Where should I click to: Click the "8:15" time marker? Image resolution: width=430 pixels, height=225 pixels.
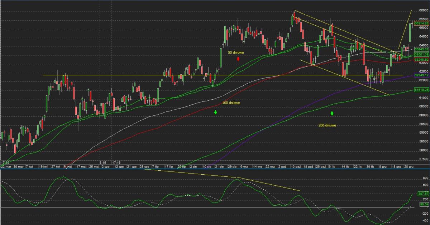[x=103, y=162]
